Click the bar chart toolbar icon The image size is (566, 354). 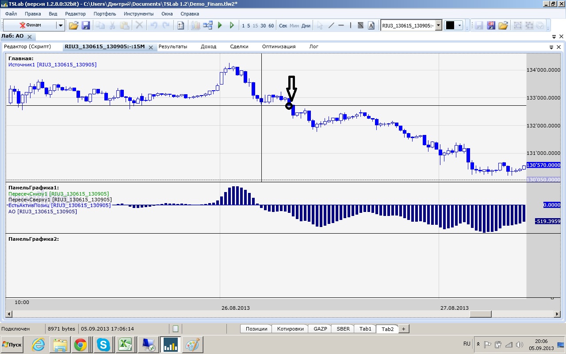coord(195,25)
